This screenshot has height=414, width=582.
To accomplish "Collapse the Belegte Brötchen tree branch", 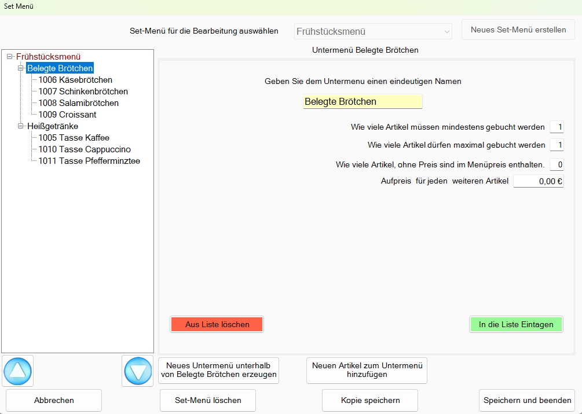I will 21,68.
